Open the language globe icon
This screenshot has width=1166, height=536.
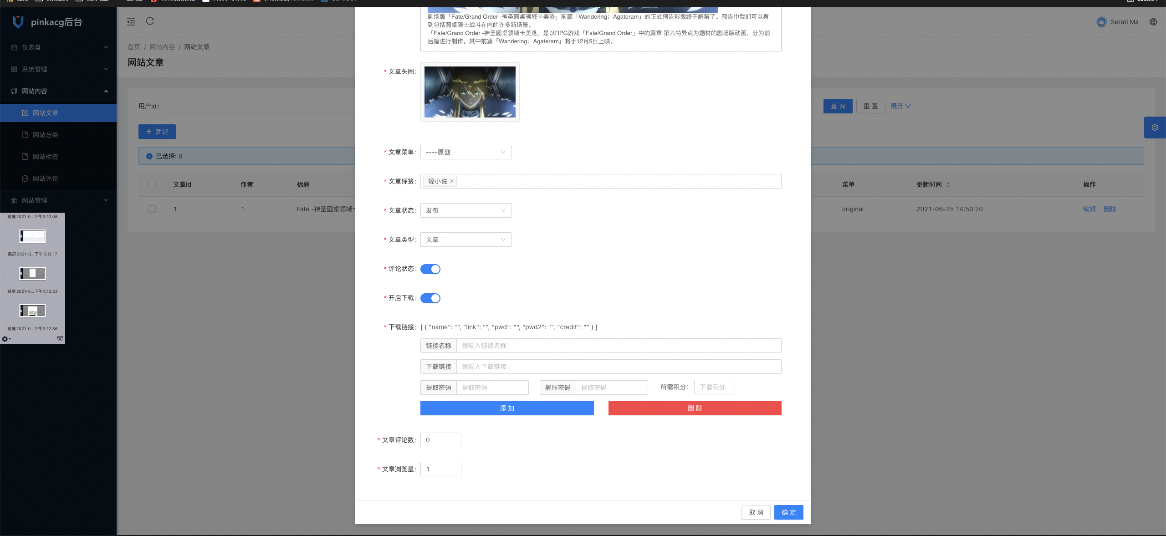[1153, 22]
